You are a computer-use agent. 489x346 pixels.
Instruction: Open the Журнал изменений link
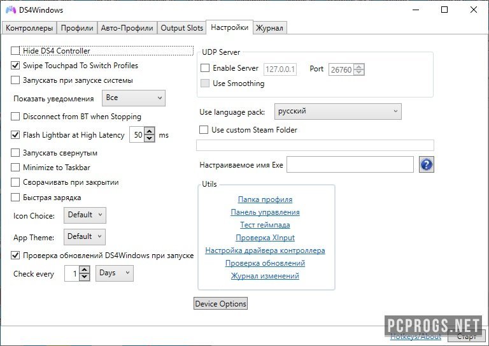[x=265, y=276]
